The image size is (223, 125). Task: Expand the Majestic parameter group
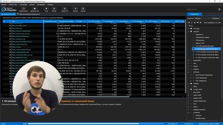(189, 69)
